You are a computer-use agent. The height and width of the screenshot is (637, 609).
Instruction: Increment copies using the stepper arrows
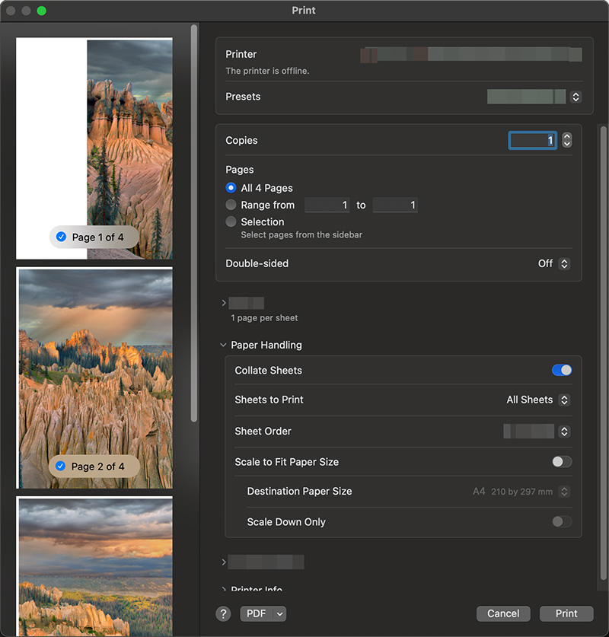(x=566, y=137)
